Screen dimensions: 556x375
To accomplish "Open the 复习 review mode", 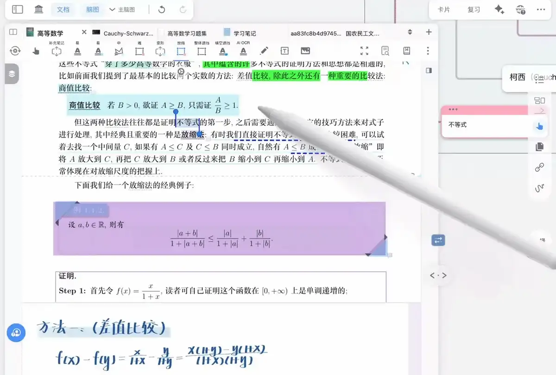I will pos(474,9).
